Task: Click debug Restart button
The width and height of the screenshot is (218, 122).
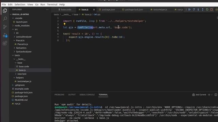Action: pyautogui.click(x=207, y=9)
